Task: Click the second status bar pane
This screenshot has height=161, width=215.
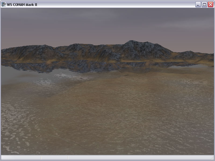Action: pyautogui.click(x=55, y=158)
